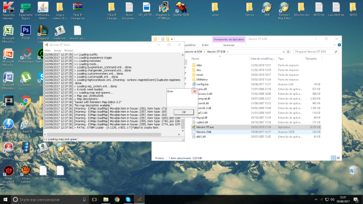Image resolution: width=363 pixels, height=204 pixels.
Task: Expand the Explorer address bar history dropdown
Action: (x=284, y=52)
